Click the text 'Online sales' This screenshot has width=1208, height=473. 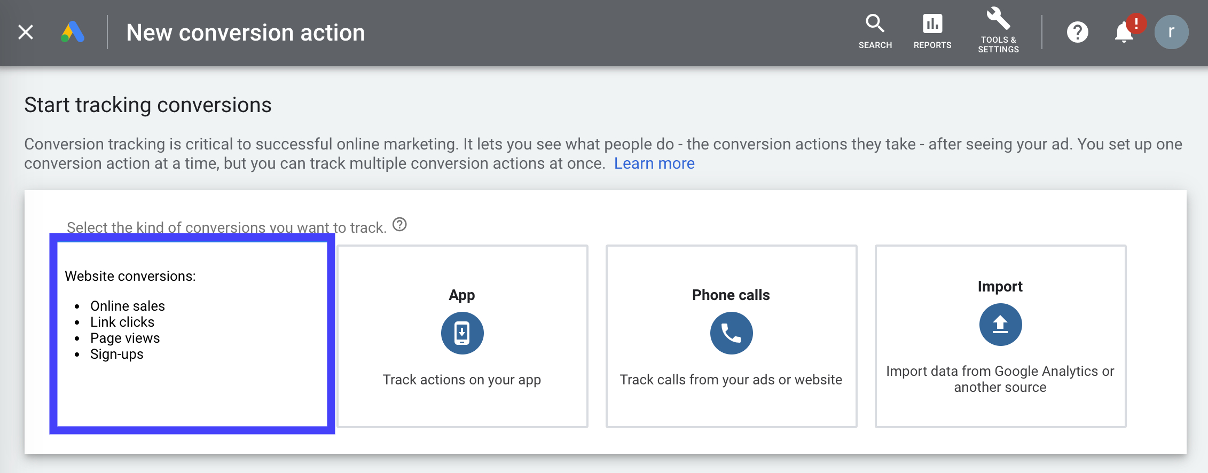tap(128, 306)
